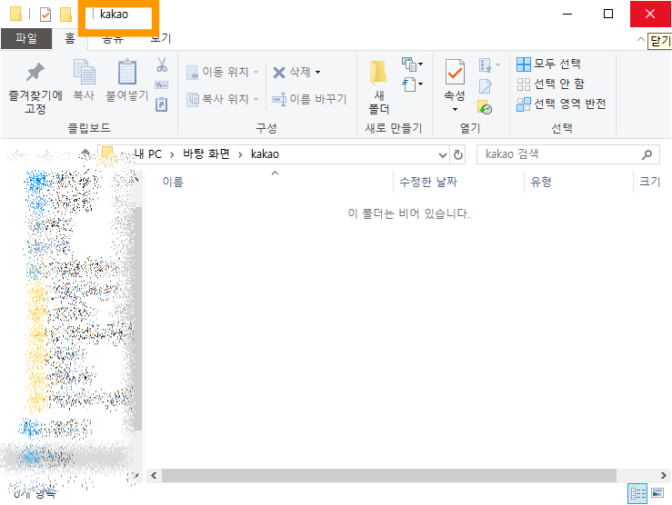Click the Paste shortcut icon
The image size is (672, 505).
162,104
